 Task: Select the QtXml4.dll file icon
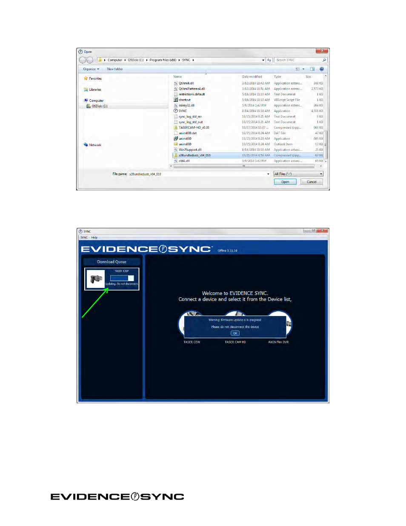(175, 83)
